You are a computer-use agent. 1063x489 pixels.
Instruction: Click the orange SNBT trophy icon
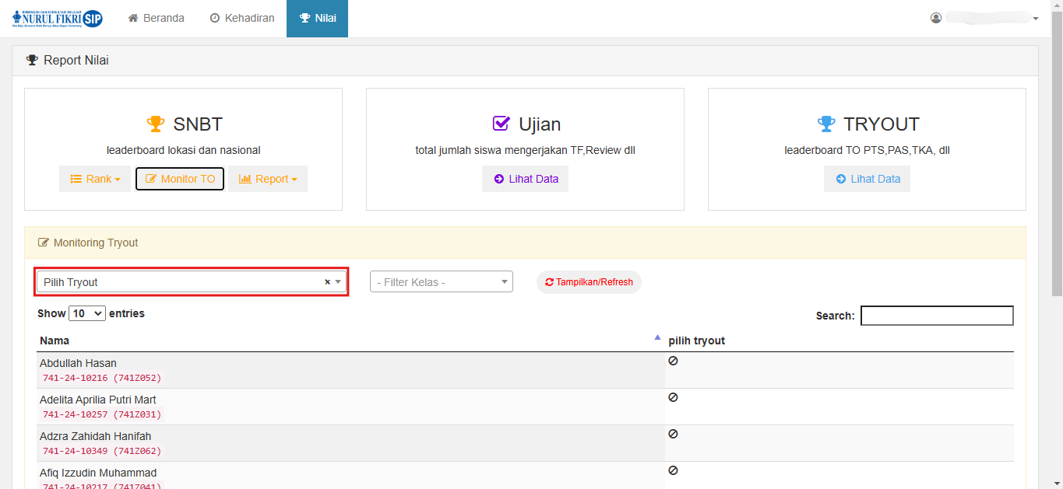[x=156, y=124]
